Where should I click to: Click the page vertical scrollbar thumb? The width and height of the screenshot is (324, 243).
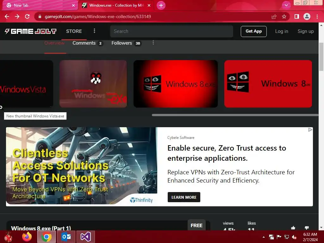click(321, 57)
